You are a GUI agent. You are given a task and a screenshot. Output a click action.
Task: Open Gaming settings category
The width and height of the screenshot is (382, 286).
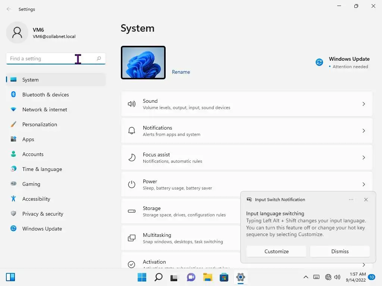[56, 184]
